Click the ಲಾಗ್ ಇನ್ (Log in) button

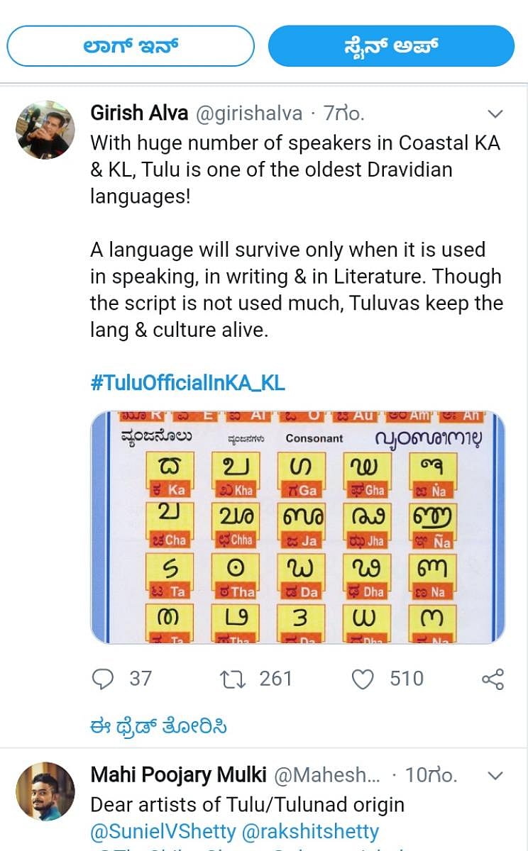131,45
